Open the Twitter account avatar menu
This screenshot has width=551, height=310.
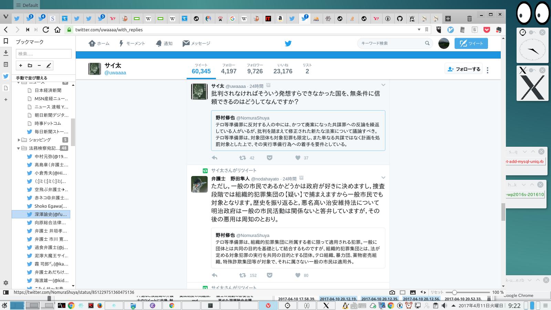tap(444, 43)
